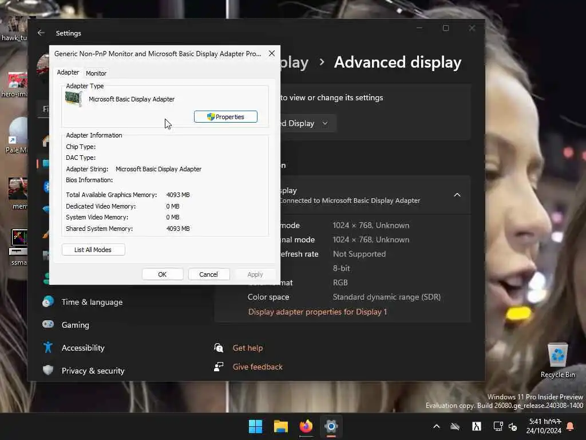Image resolution: width=586 pixels, height=440 pixels.
Task: Show hidden system tray icons
Action: (x=437, y=426)
